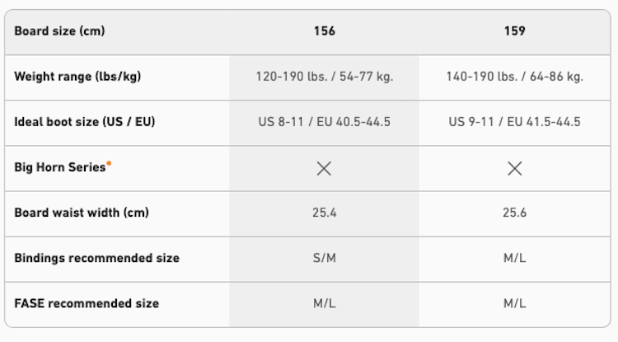618x342 pixels.
Task: Select the 159 board size column header
Action: click(x=514, y=31)
